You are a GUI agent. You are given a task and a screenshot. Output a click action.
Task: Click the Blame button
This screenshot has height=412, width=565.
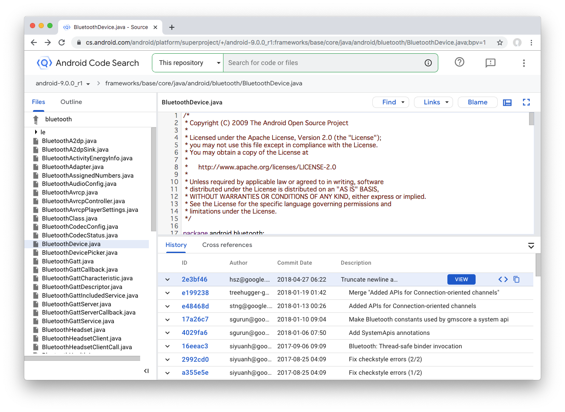click(x=478, y=102)
